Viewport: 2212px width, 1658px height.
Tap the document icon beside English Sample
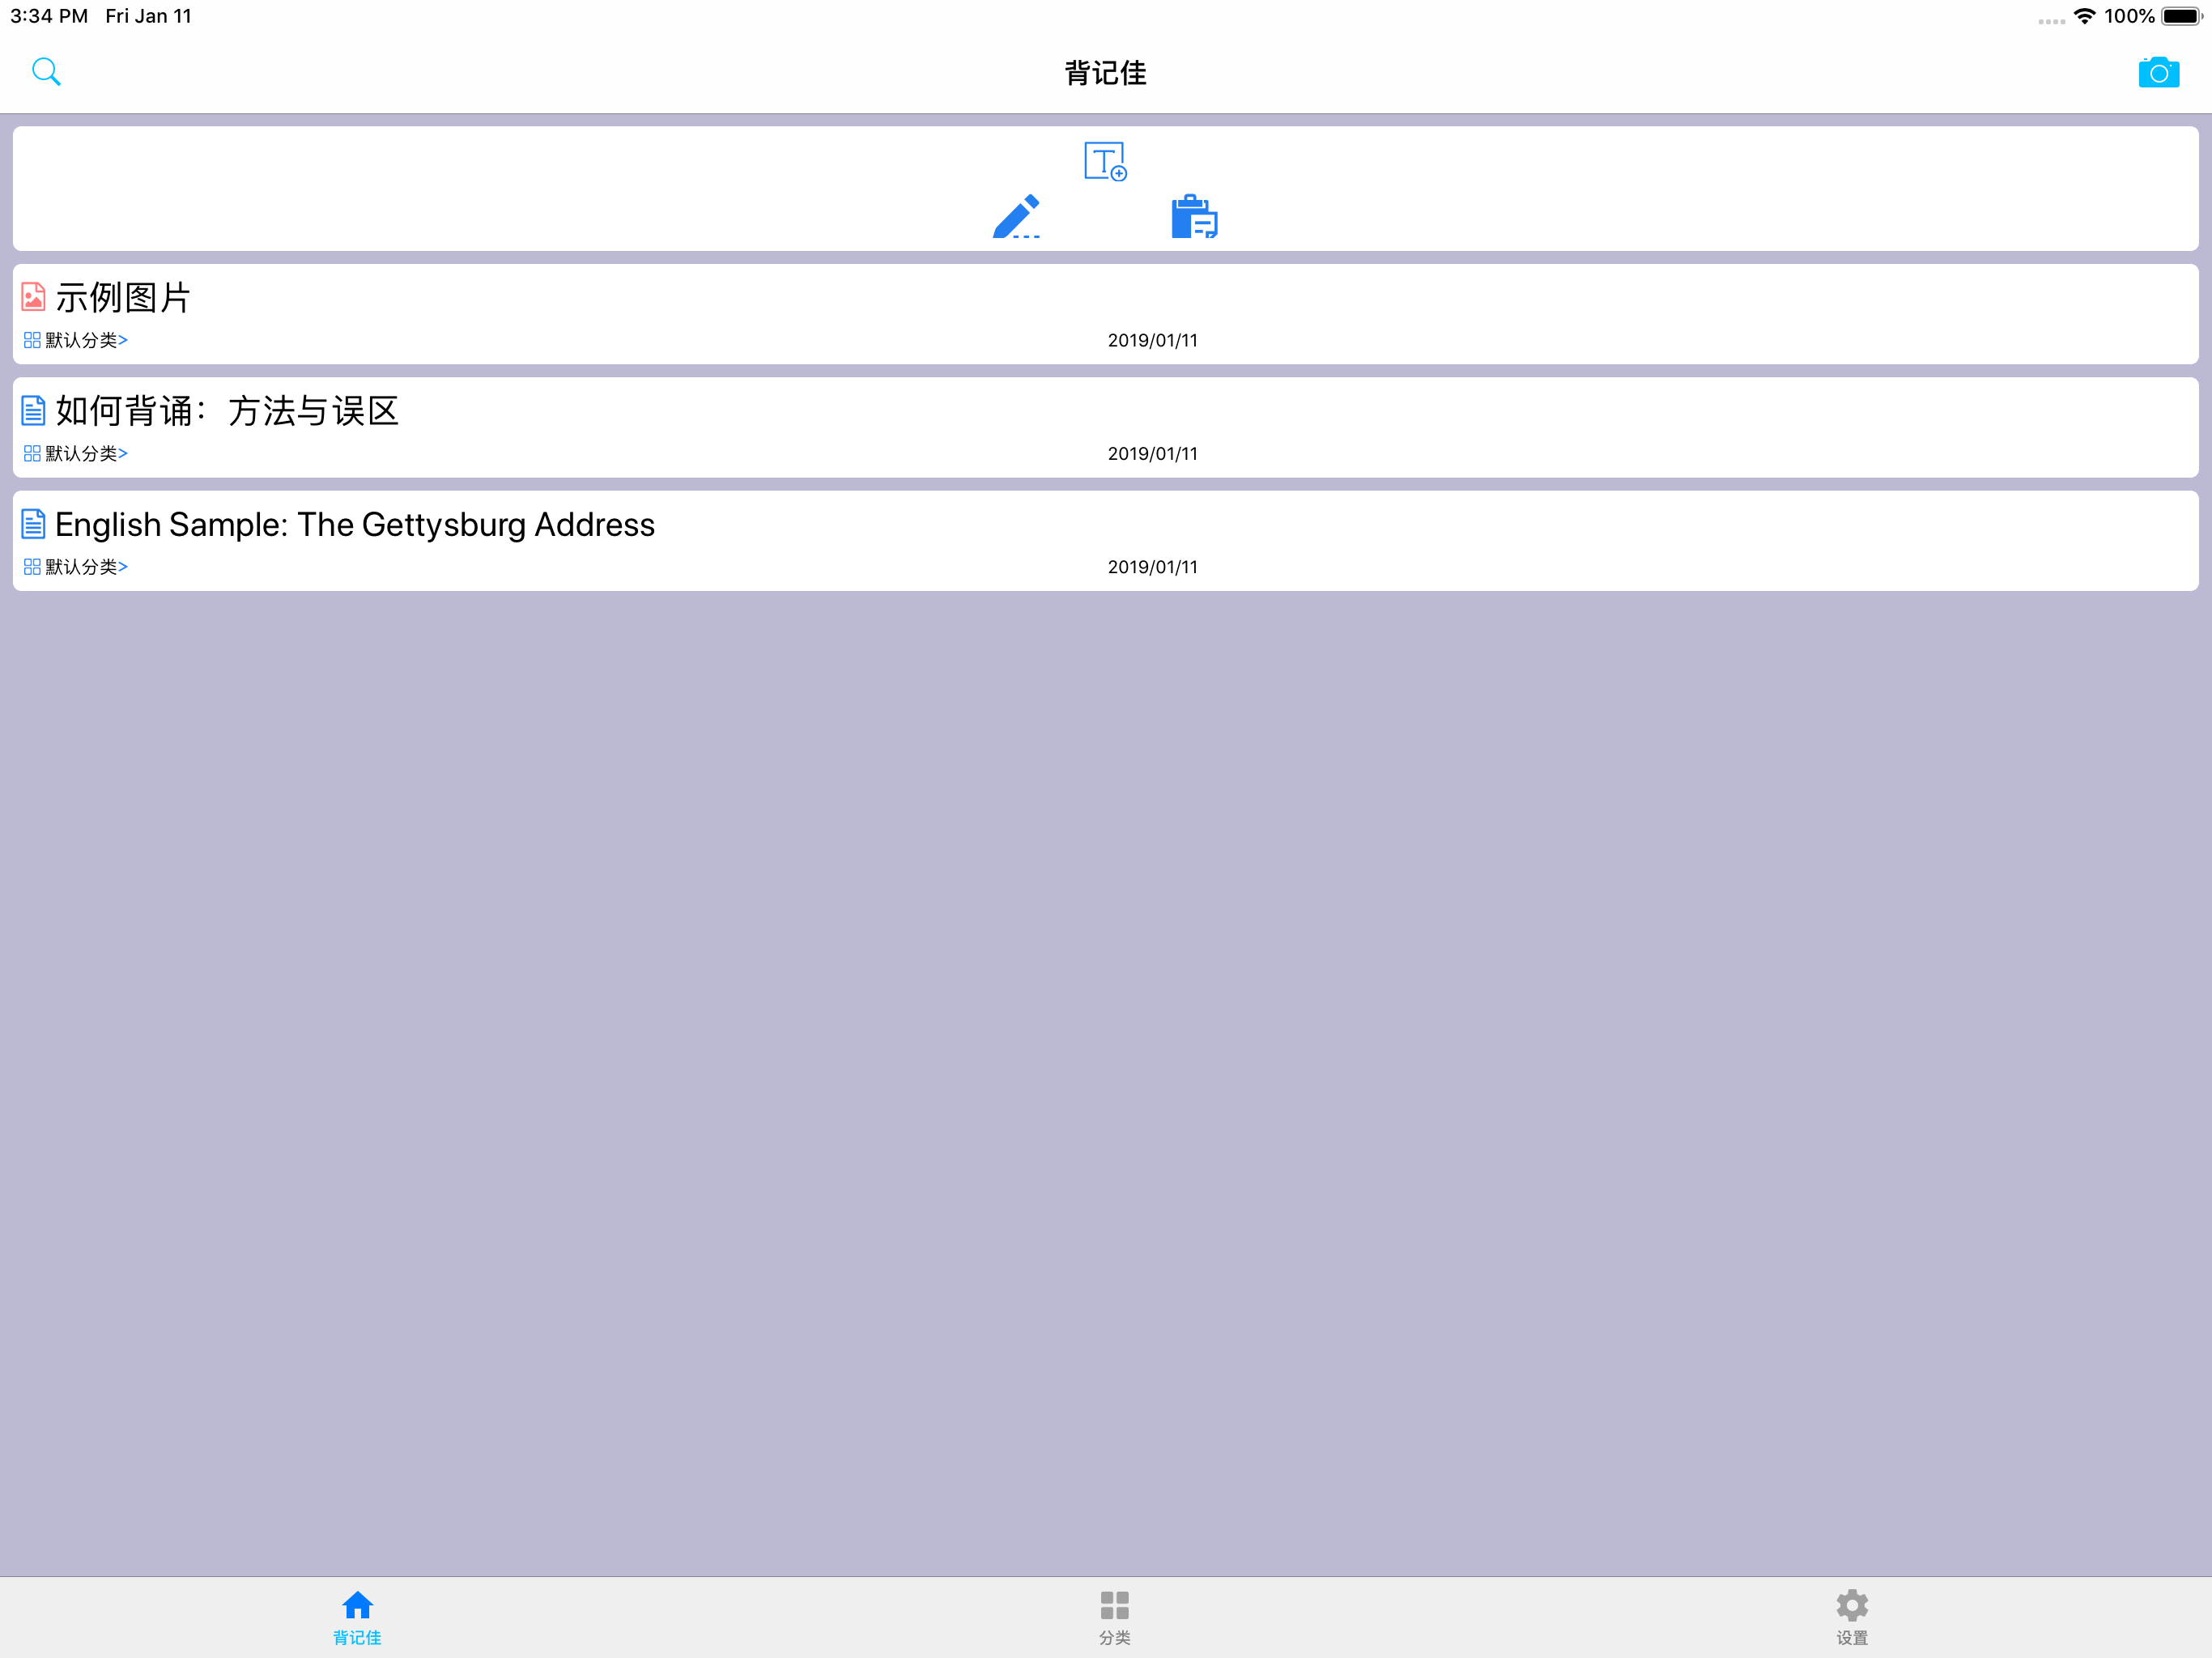point(33,524)
